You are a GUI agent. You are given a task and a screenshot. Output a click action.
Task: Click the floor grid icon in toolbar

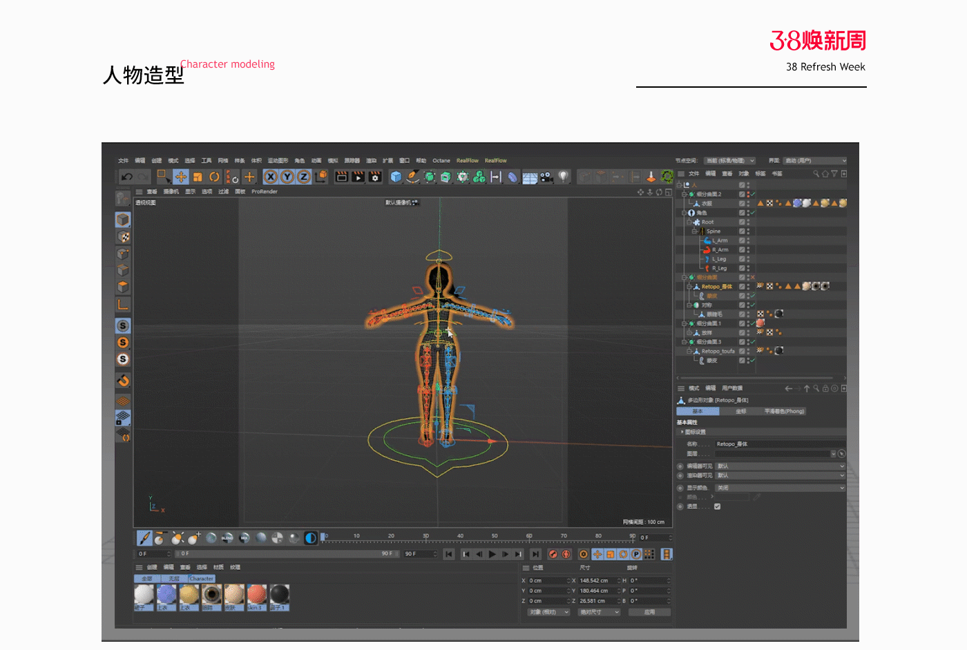tap(530, 178)
